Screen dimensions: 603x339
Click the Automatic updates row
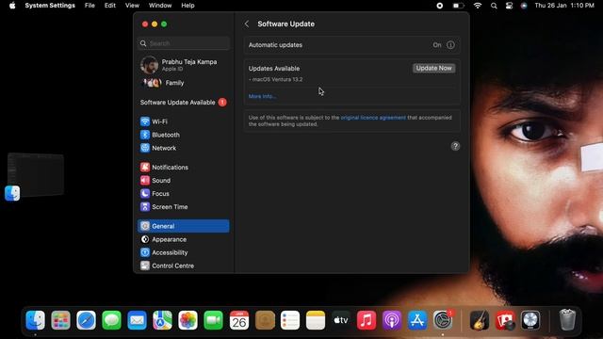351,45
